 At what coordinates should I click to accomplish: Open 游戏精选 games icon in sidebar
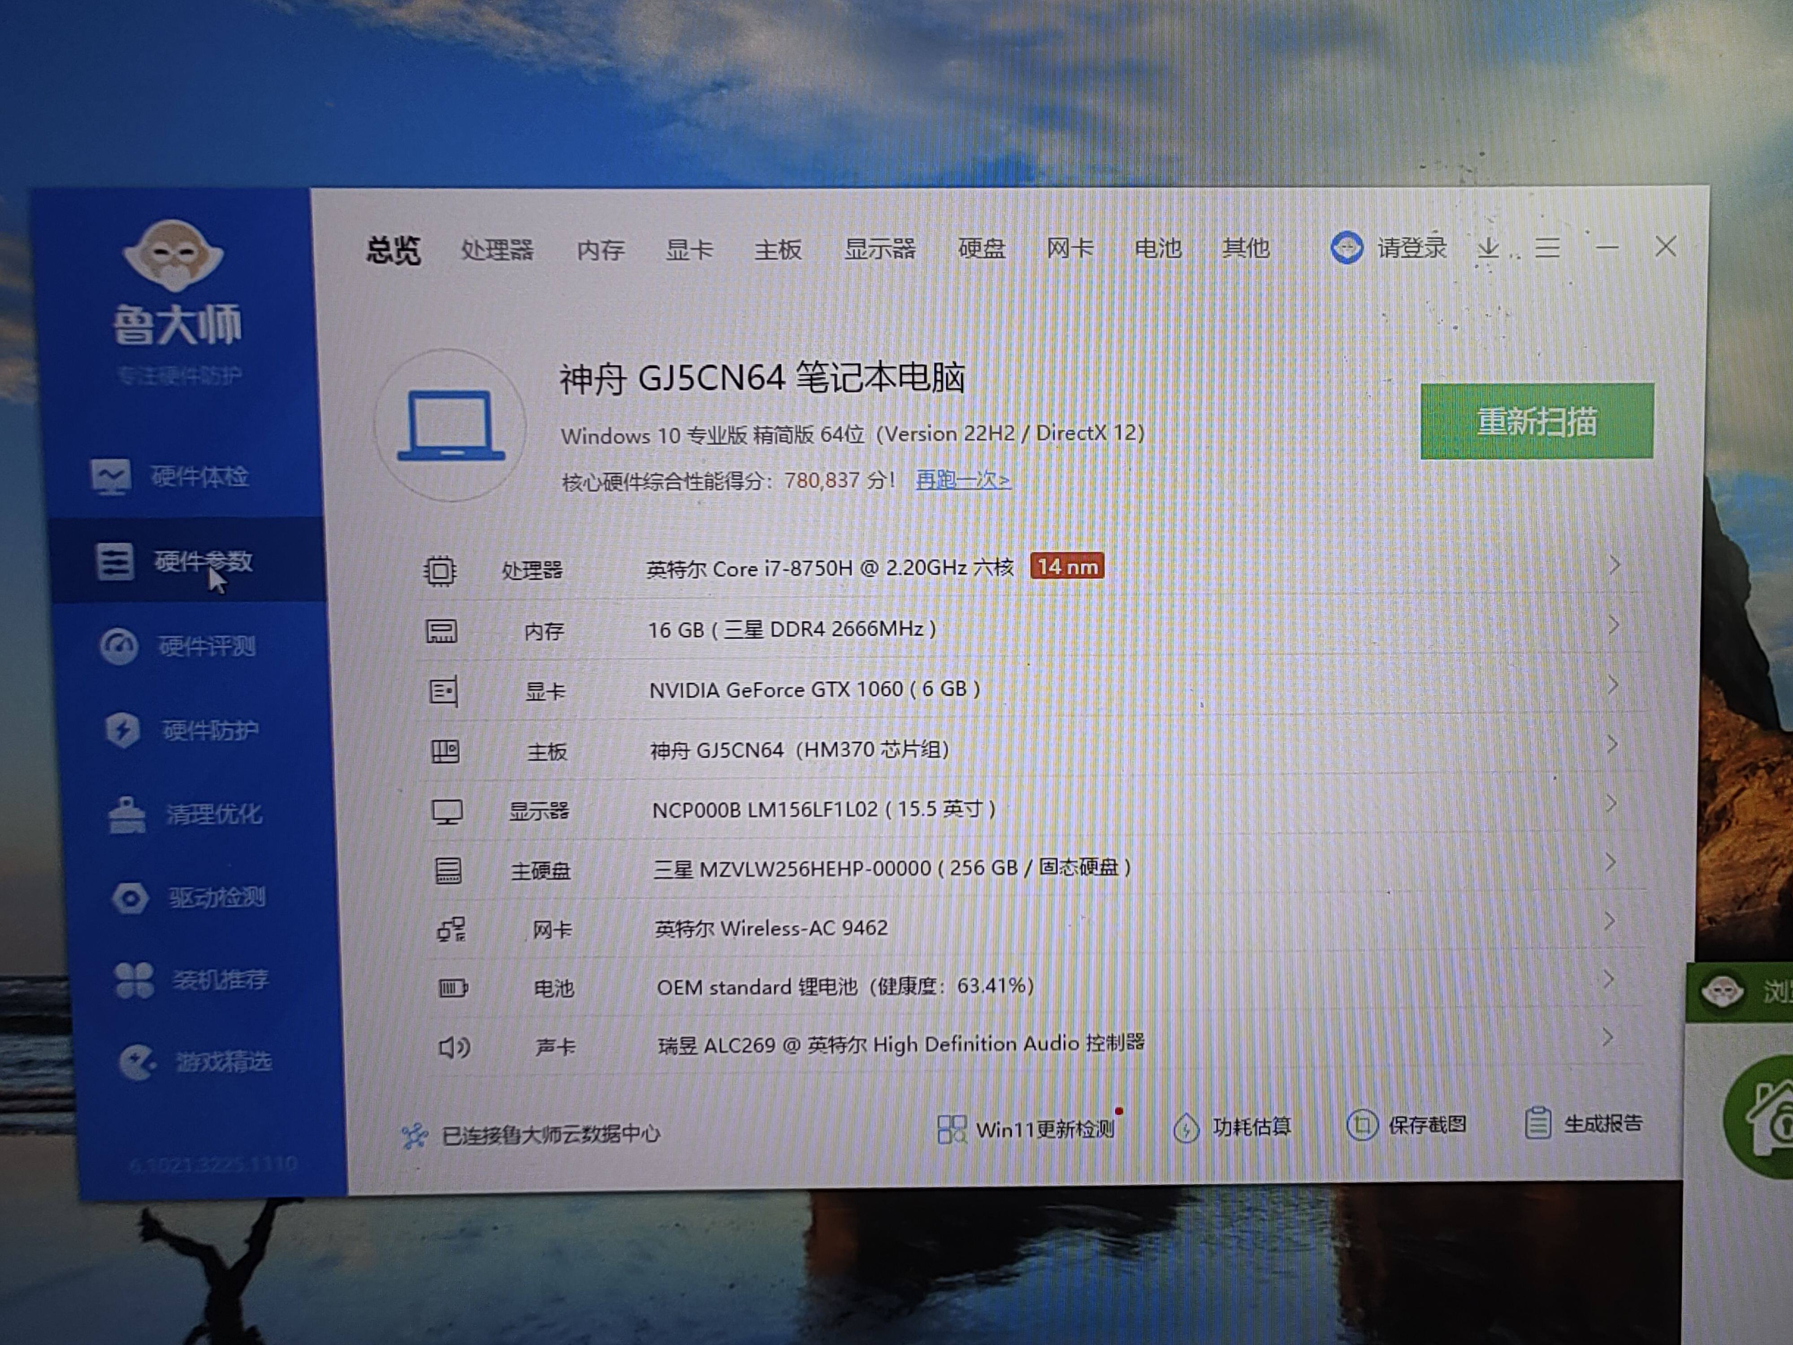tap(137, 1061)
